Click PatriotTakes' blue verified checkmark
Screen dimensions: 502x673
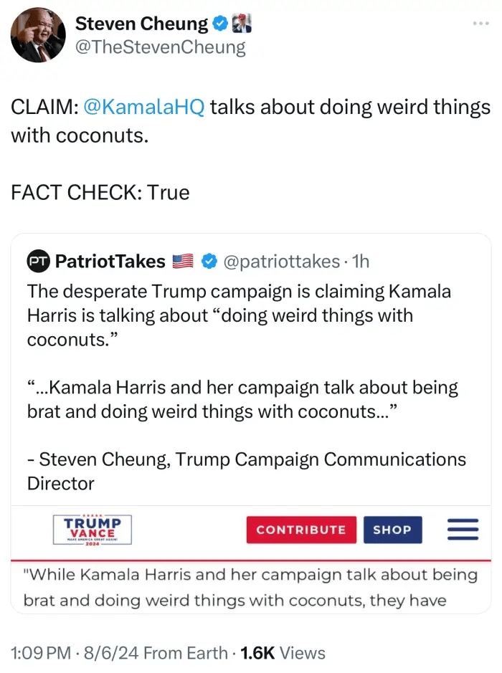coord(209,262)
